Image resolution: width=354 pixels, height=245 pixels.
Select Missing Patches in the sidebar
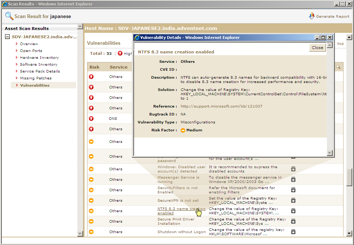35,78
